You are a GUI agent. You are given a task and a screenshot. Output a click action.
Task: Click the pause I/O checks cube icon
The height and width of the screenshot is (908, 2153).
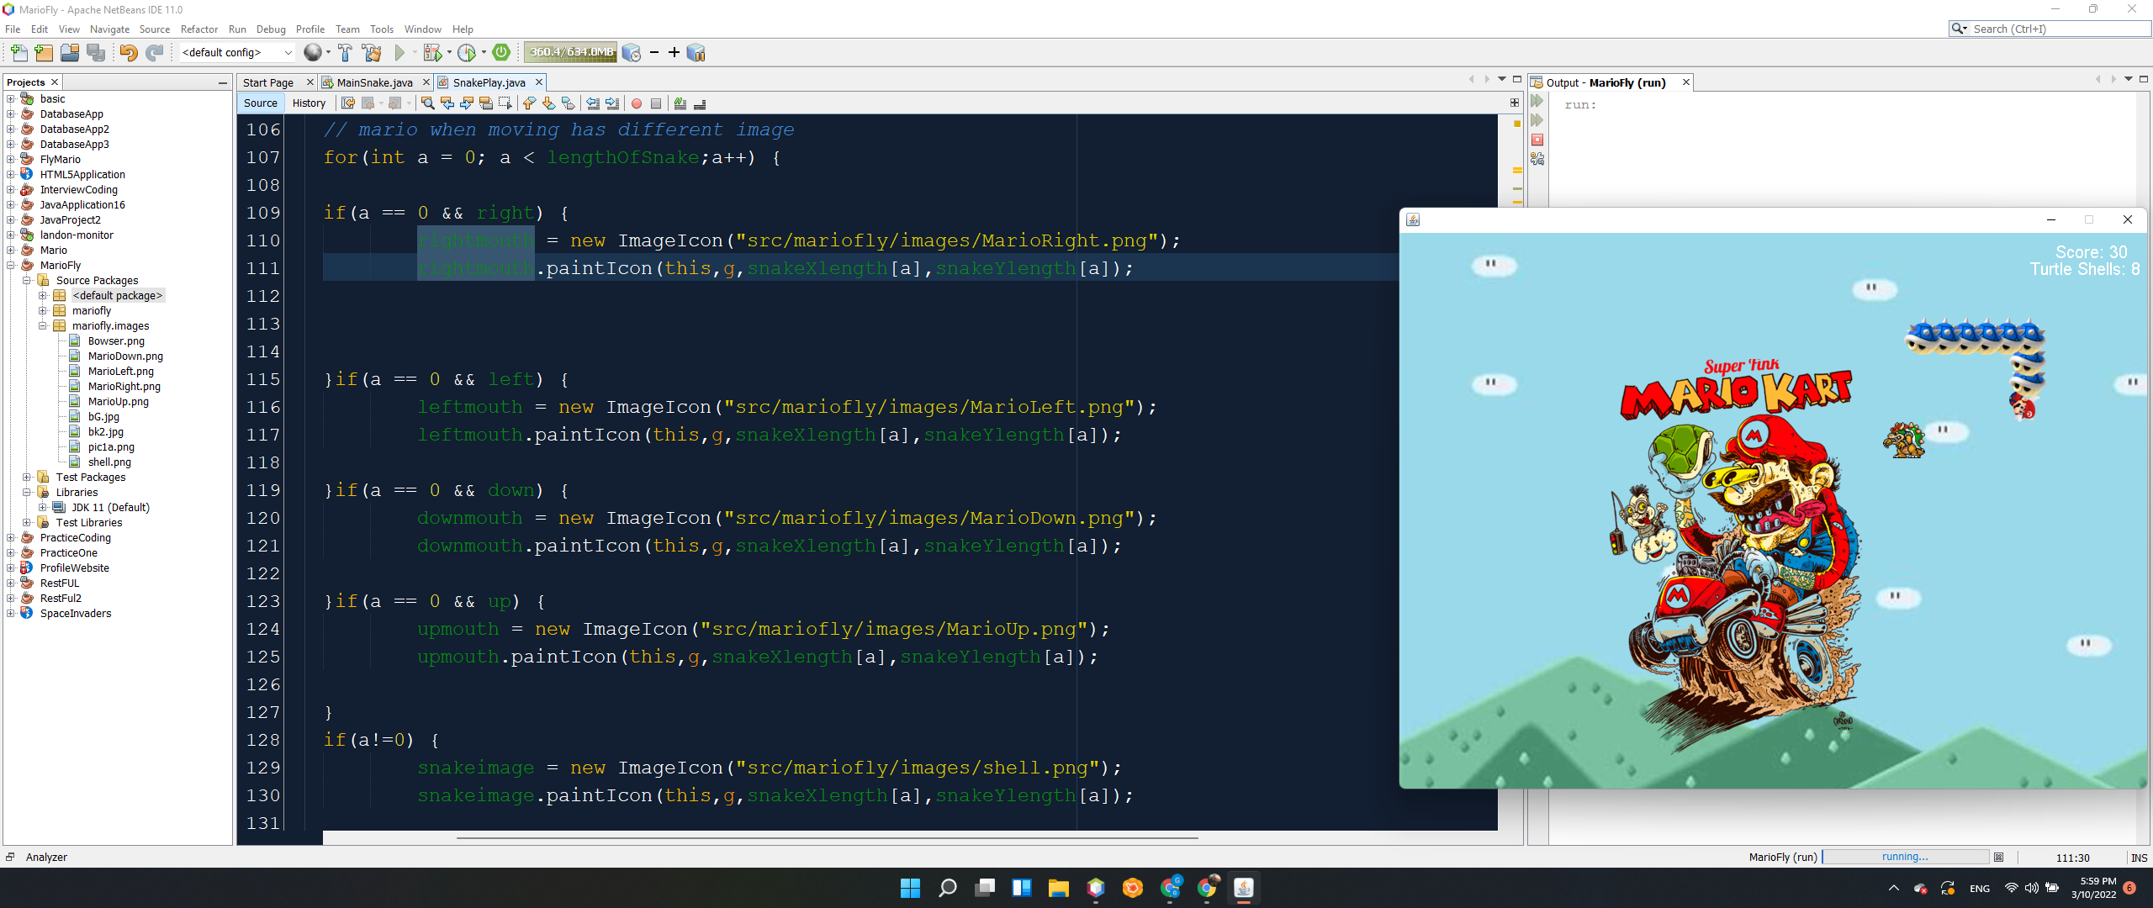(696, 52)
